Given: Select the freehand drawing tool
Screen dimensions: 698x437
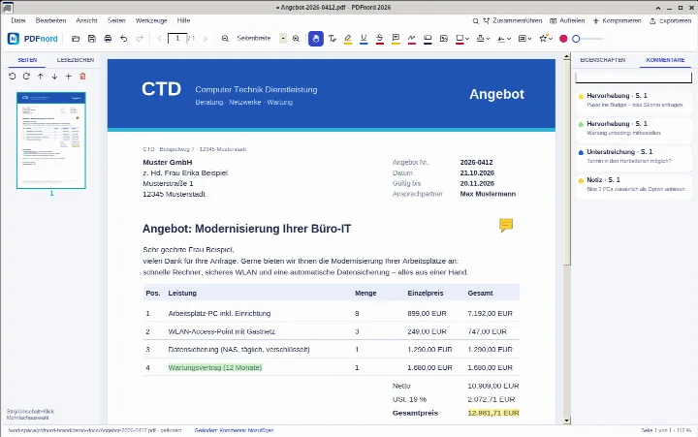Looking at the screenshot, I should (x=412, y=39).
